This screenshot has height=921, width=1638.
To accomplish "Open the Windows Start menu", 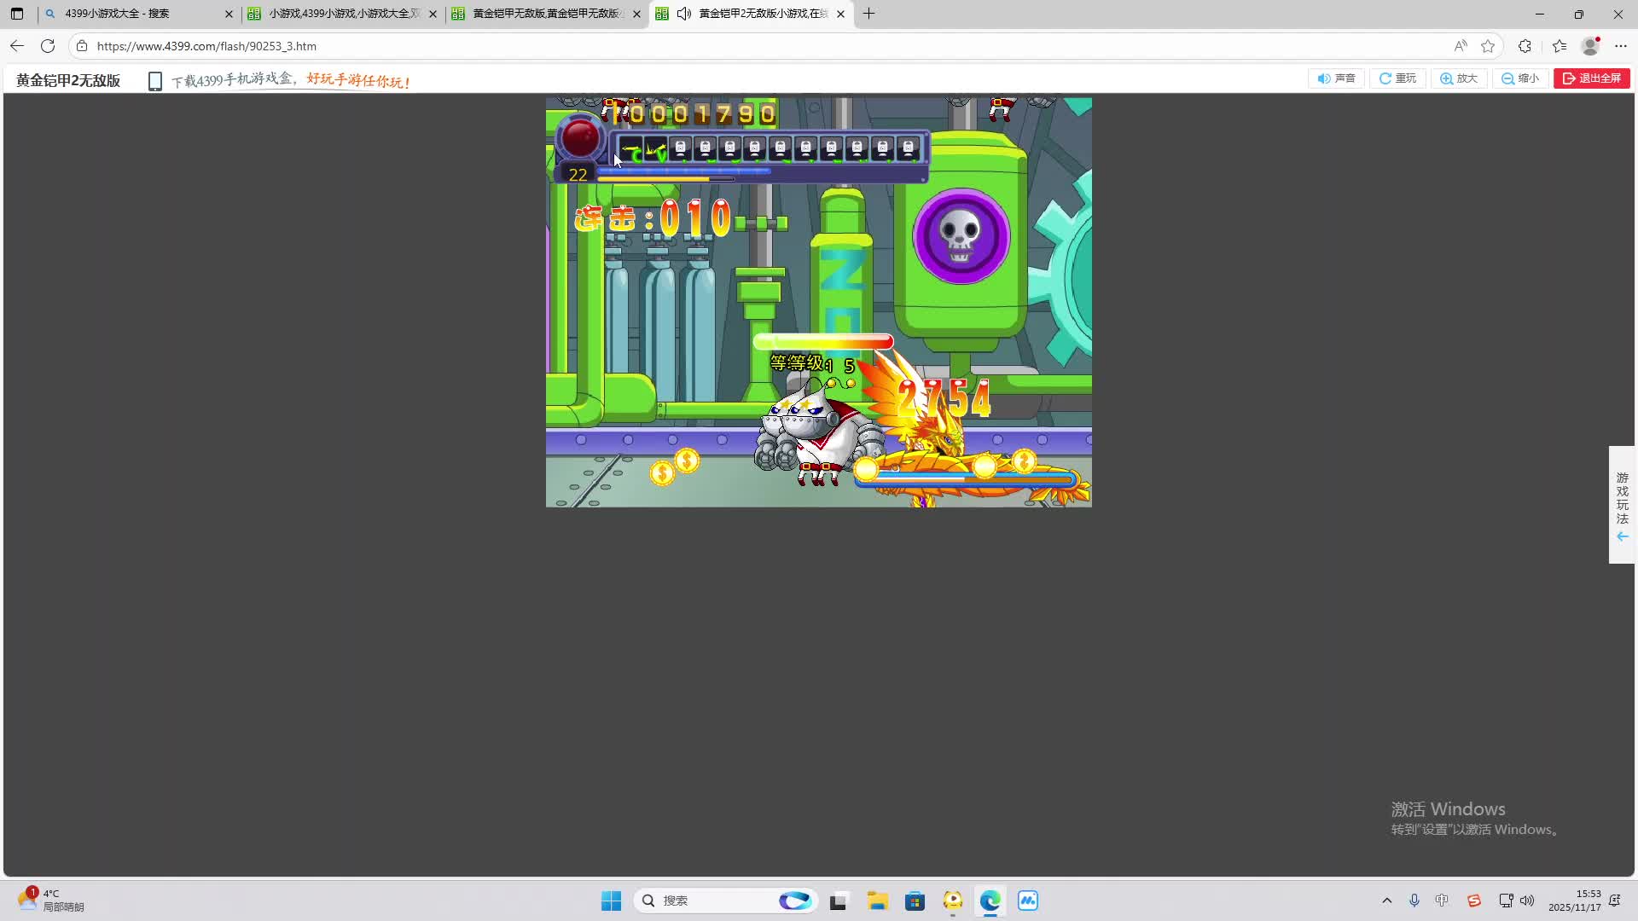I will point(611,901).
